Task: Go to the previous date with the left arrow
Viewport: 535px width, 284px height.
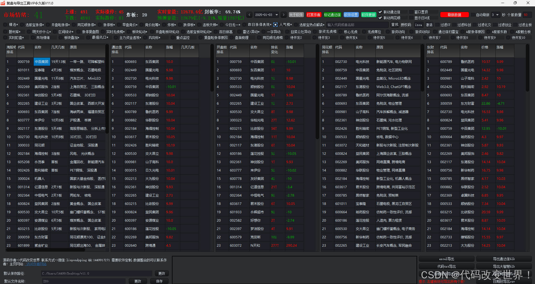Action: tap(250, 15)
